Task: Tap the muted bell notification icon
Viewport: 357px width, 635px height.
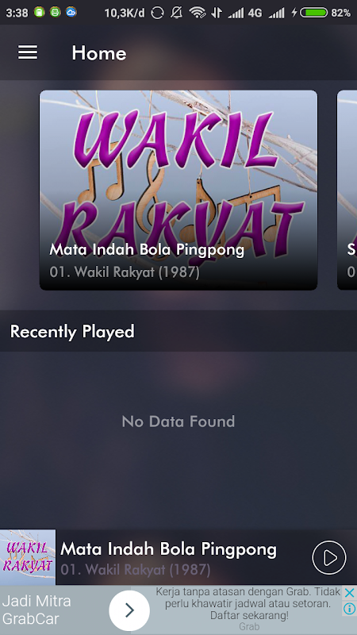Action: coord(176,13)
